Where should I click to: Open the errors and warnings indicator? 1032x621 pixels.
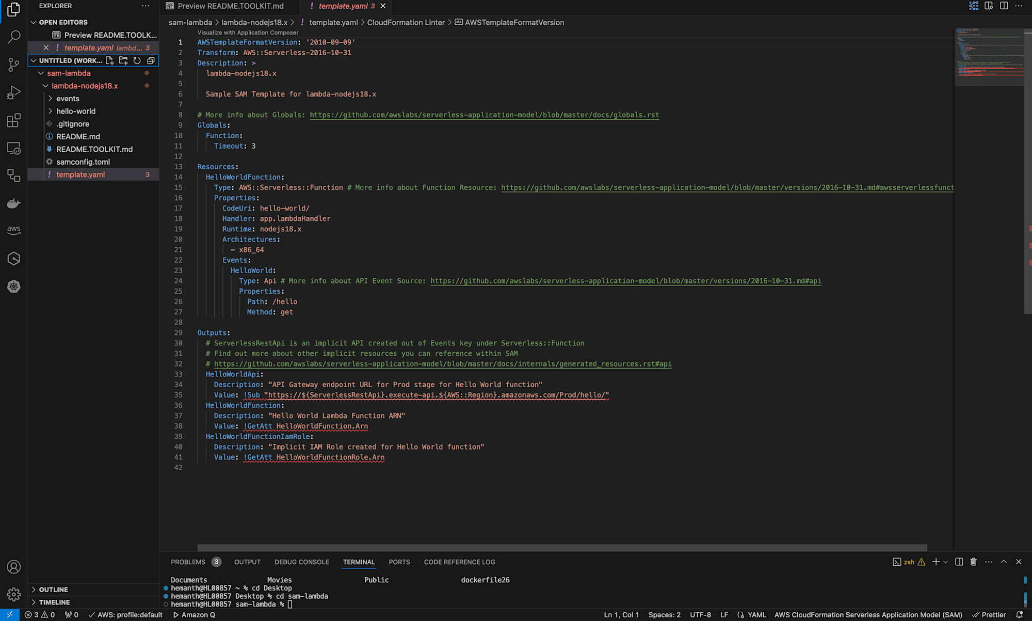[x=40, y=615]
